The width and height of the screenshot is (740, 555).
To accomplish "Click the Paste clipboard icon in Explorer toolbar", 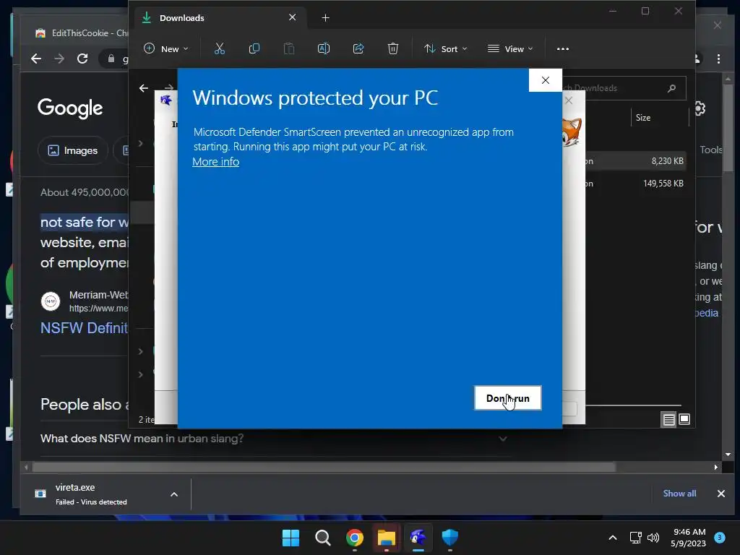I will coord(289,48).
